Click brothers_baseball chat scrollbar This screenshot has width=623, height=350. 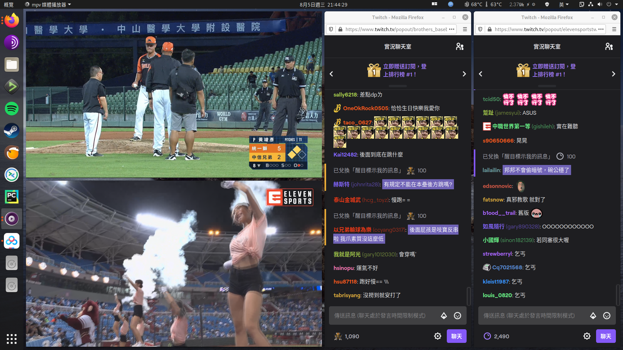(469, 296)
